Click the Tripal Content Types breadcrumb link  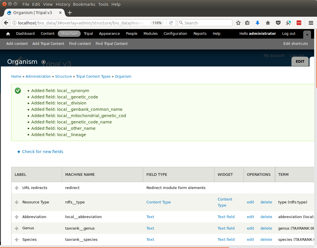click(x=93, y=77)
